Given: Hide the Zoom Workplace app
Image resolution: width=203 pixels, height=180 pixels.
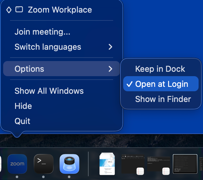Looking at the screenshot, I should tap(23, 106).
